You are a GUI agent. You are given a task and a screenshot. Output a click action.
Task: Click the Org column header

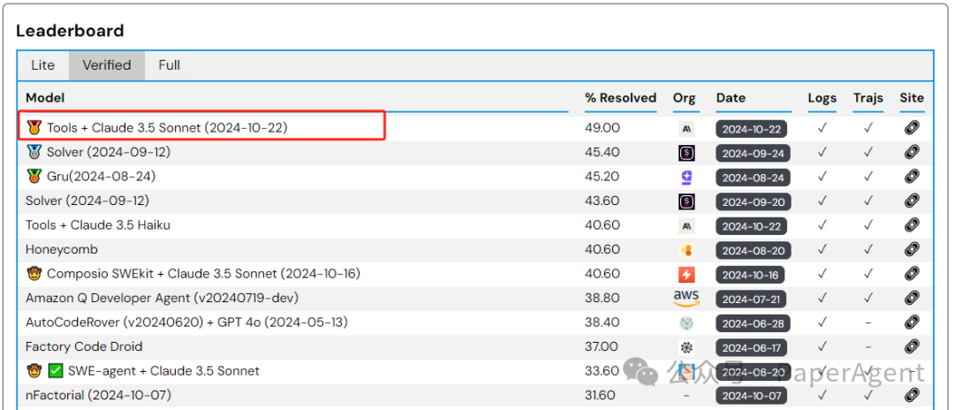pyautogui.click(x=685, y=98)
